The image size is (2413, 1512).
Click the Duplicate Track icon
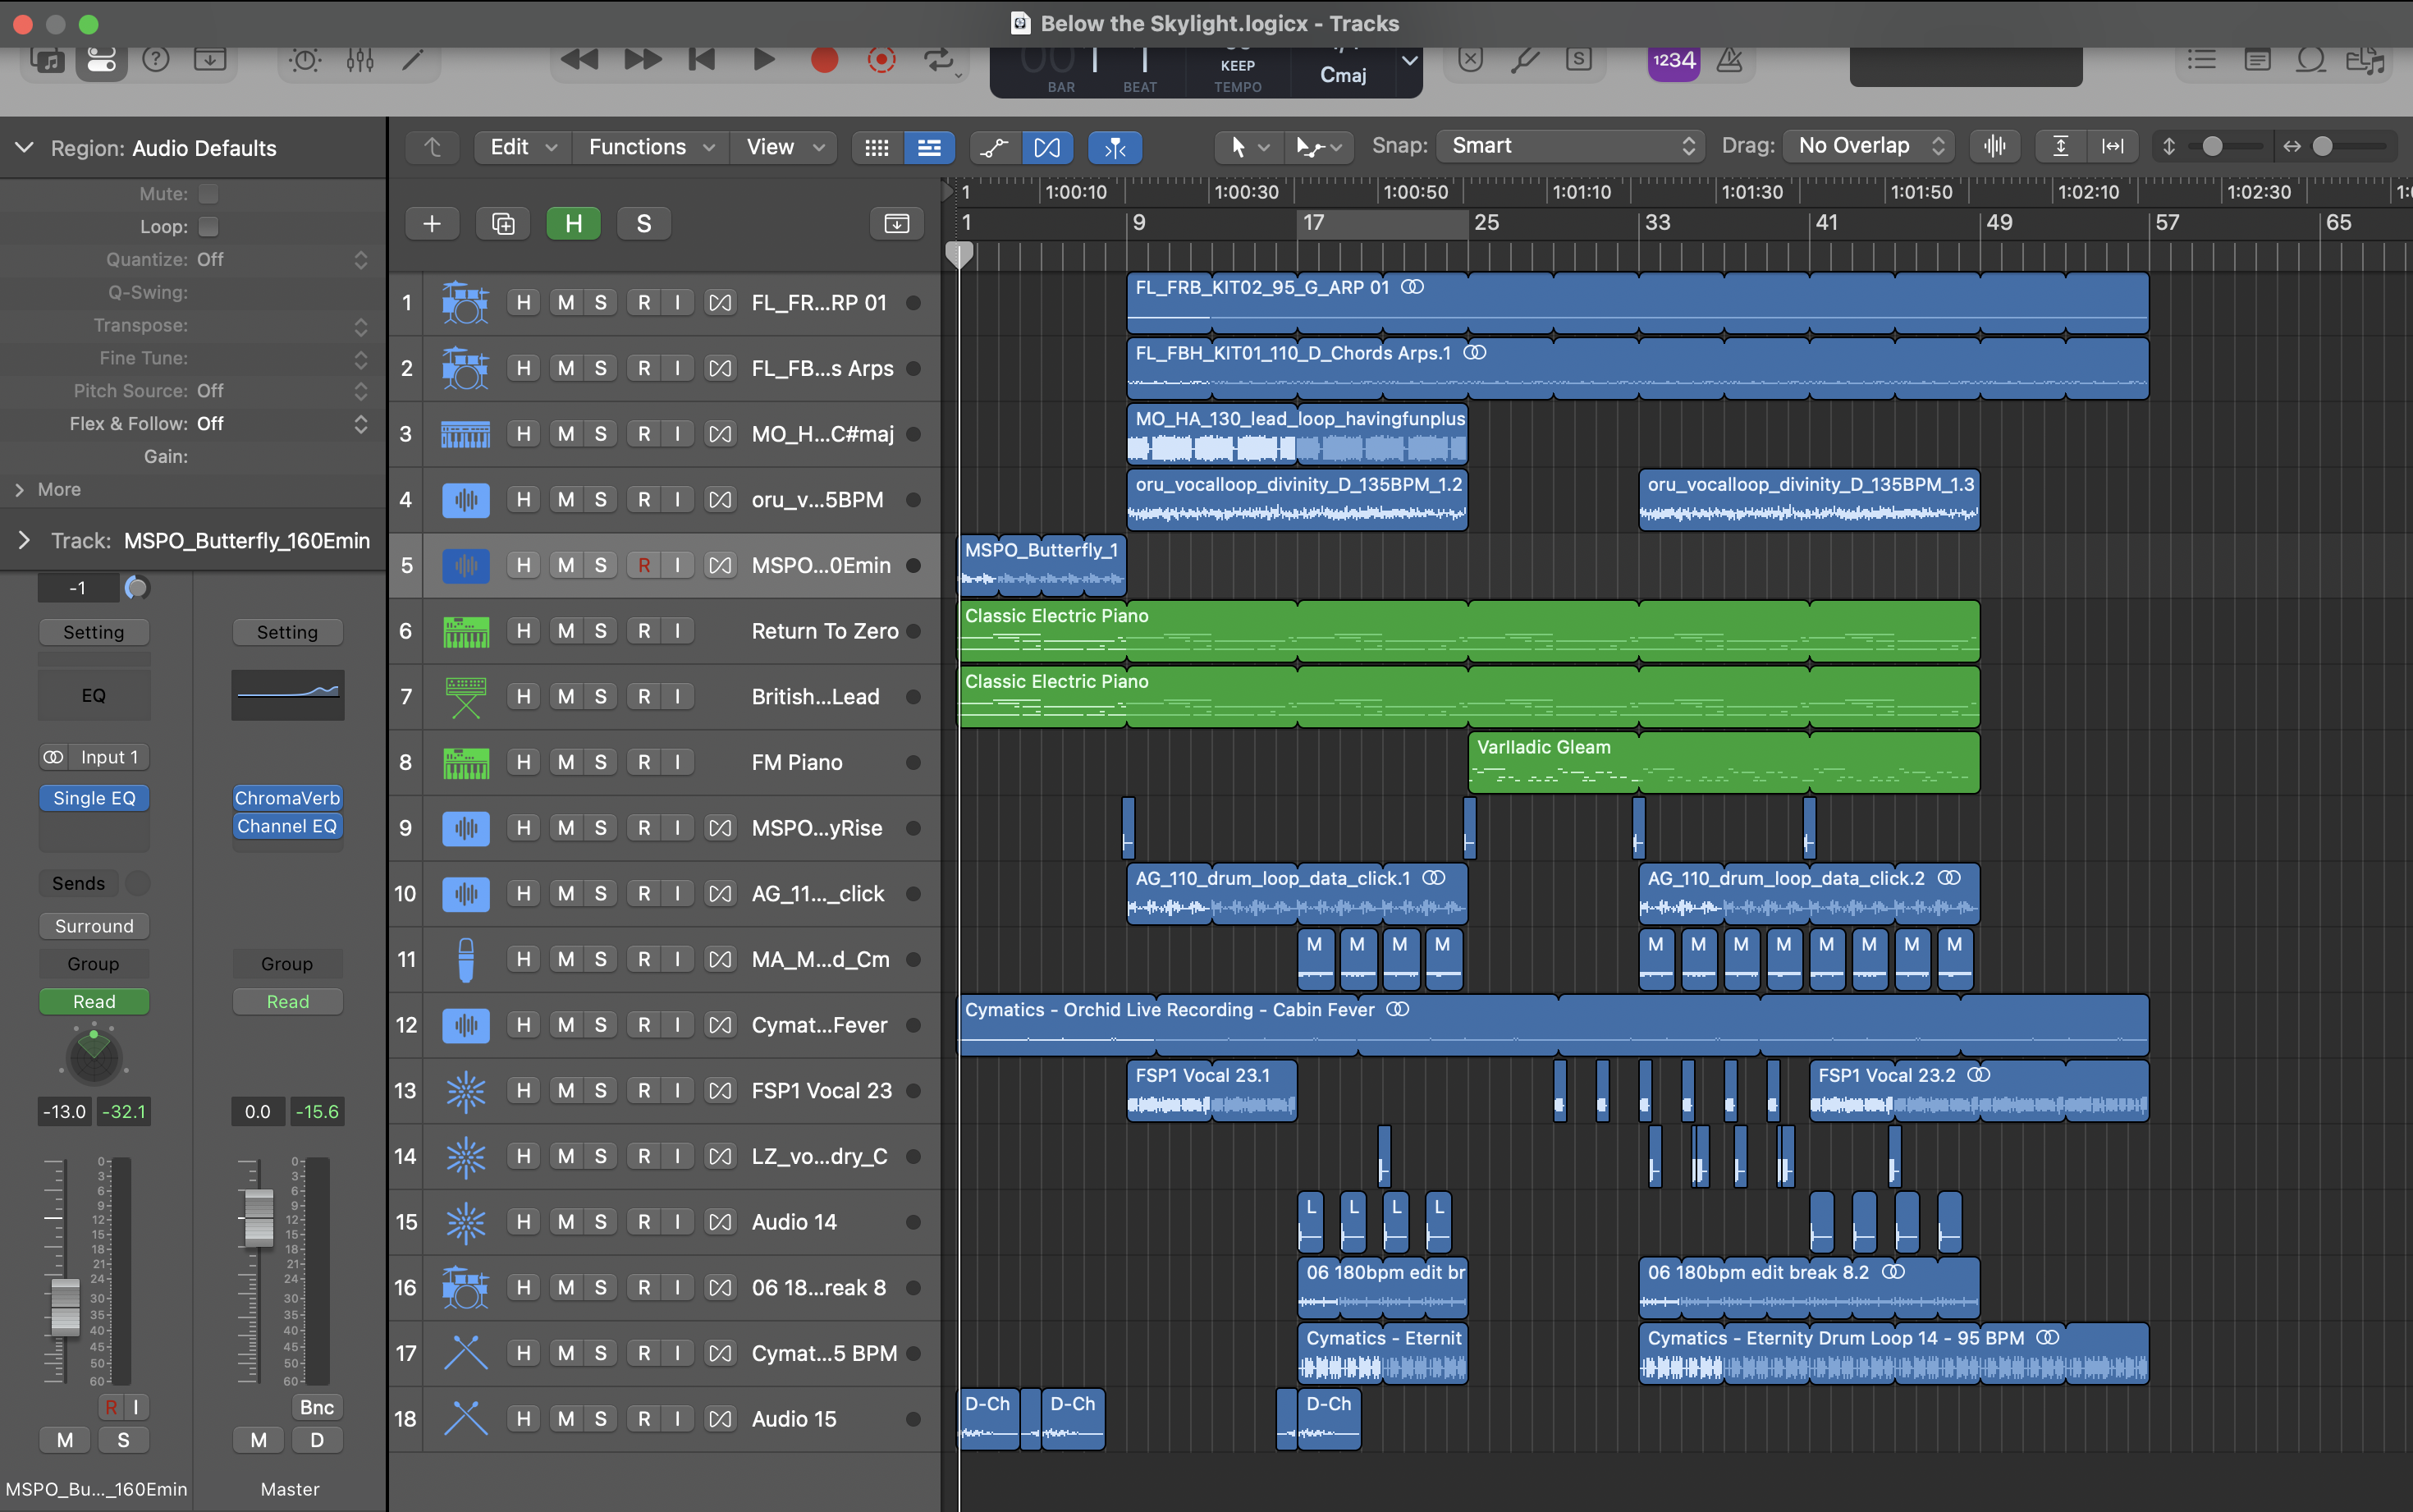click(x=503, y=223)
